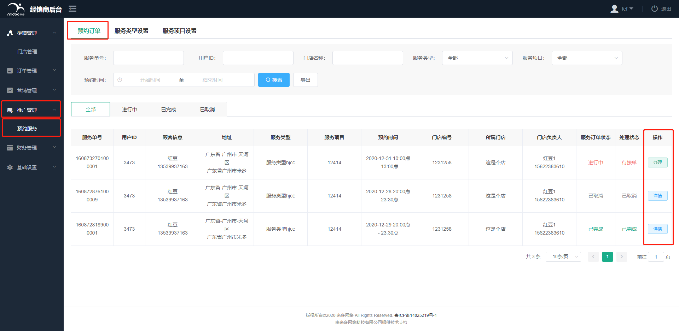
Task: Click the 财务管理 sidebar icon
Action: (x=10, y=148)
